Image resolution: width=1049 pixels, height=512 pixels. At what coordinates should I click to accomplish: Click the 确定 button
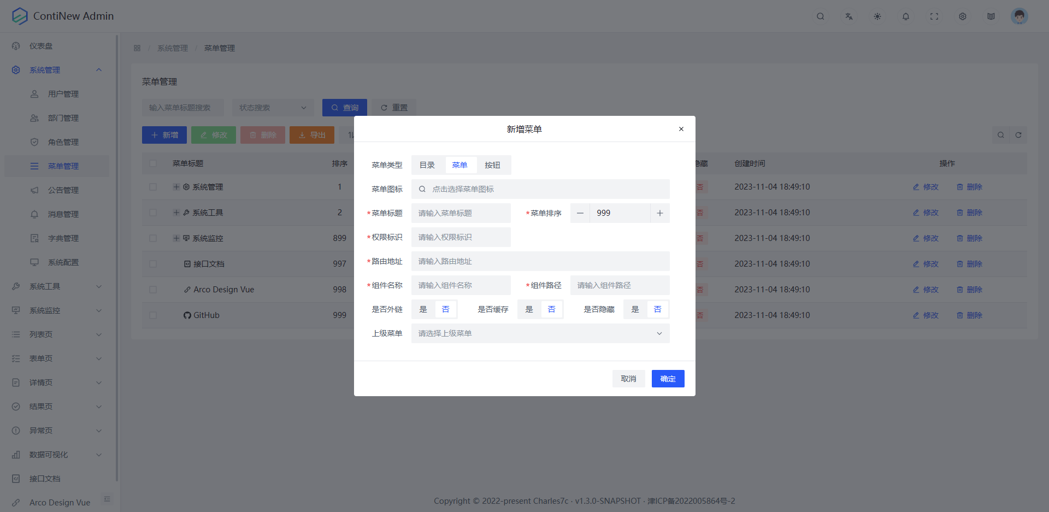pyautogui.click(x=668, y=379)
